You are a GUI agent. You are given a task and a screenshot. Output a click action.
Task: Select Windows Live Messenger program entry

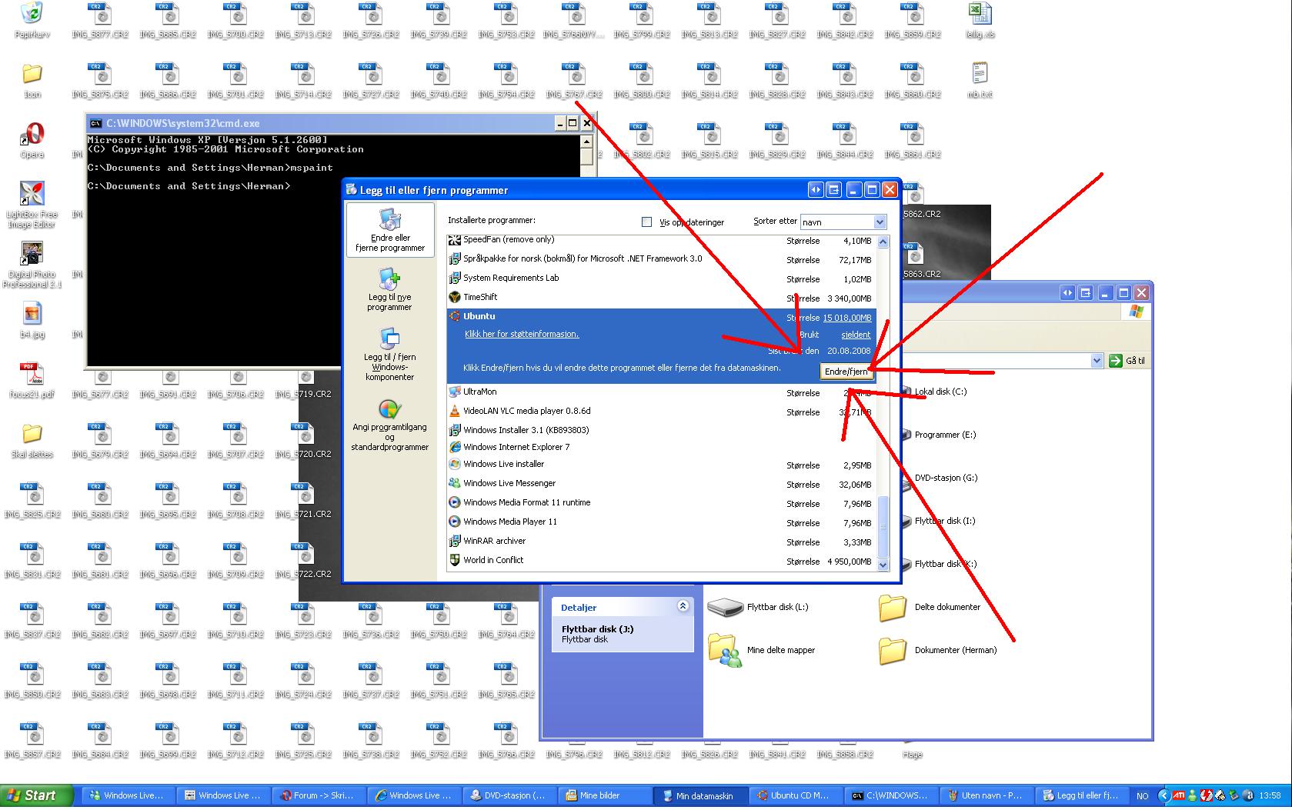pos(662,484)
